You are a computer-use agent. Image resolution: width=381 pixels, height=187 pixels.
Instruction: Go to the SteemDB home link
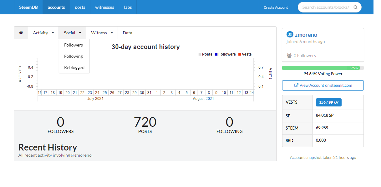point(28,7)
